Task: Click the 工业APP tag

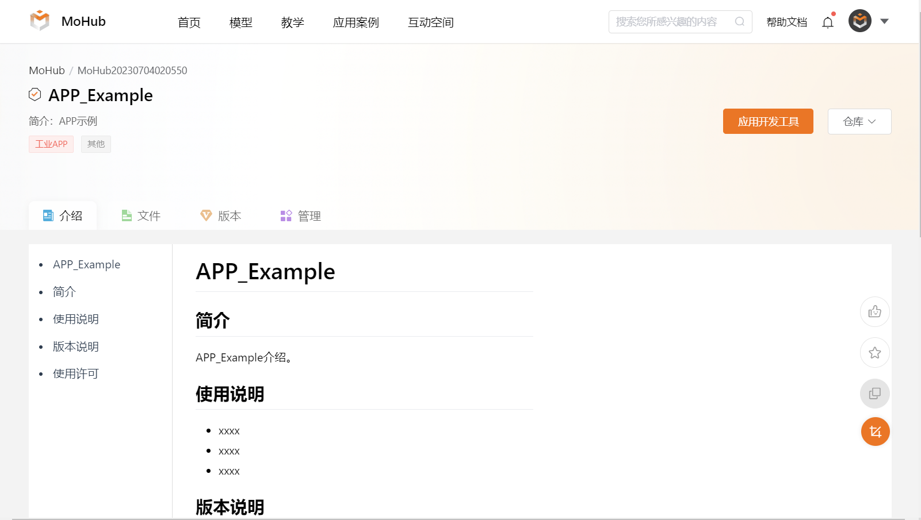Action: tap(51, 144)
